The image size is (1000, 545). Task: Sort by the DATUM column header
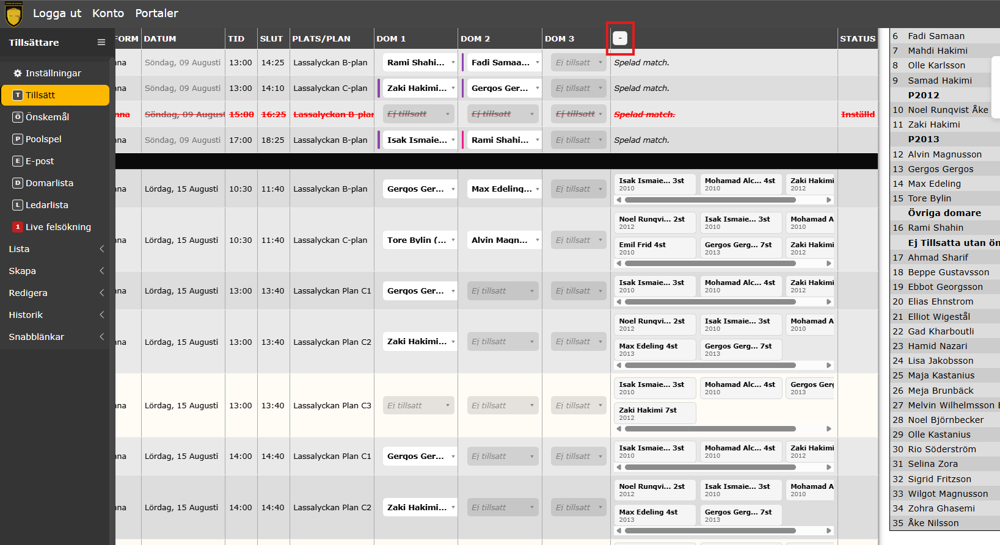(160, 38)
